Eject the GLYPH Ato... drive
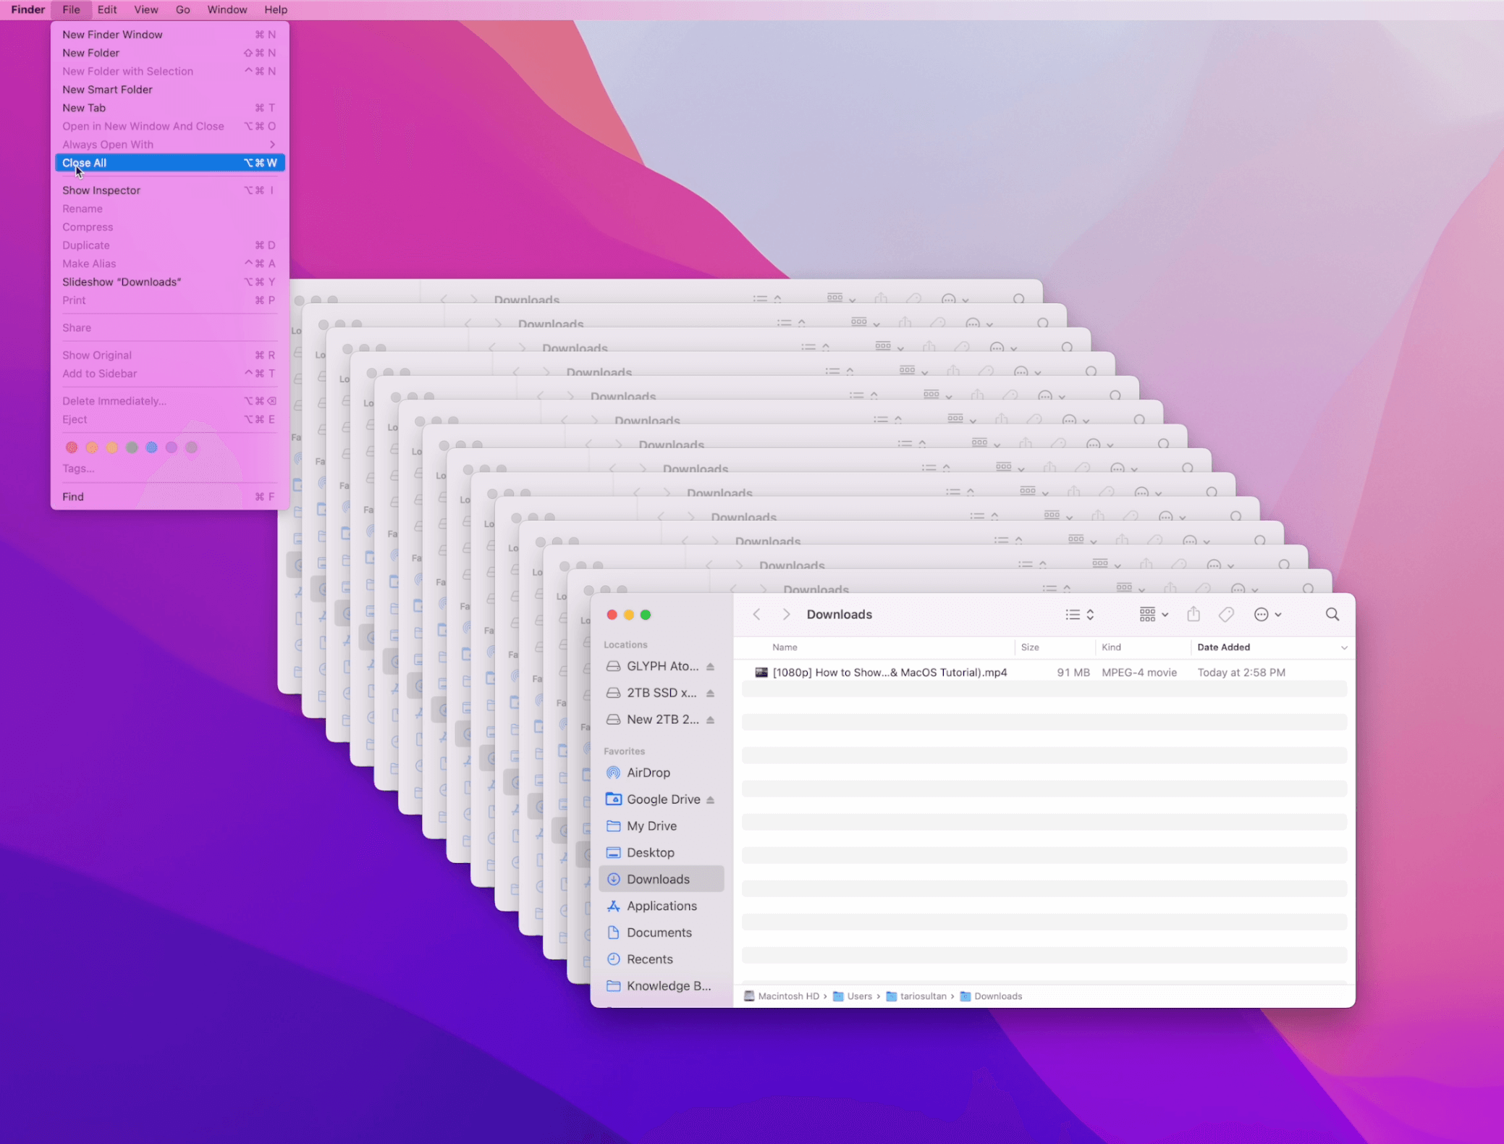 710,666
